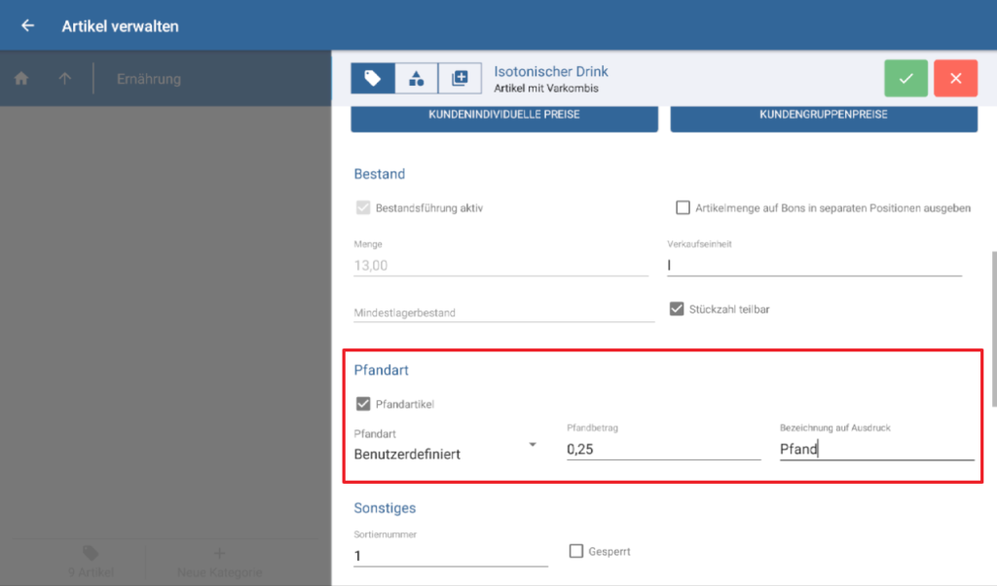The height and width of the screenshot is (586, 997).
Task: Disable the Pfandartikel checkbox
Action: pyautogui.click(x=364, y=402)
